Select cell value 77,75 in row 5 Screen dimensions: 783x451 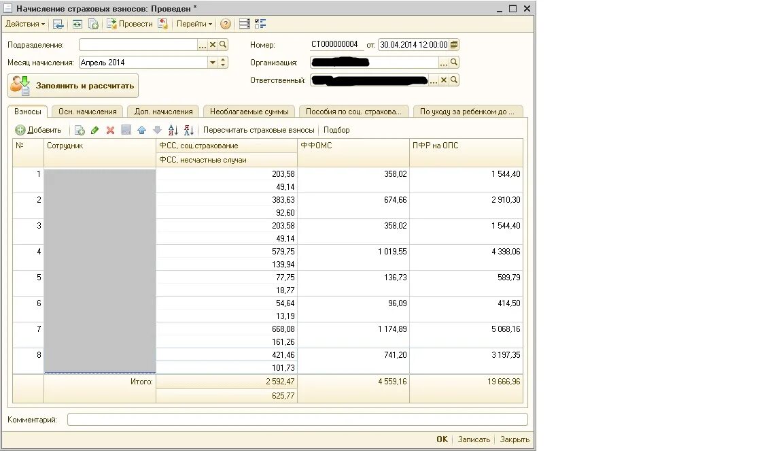[x=227, y=277]
